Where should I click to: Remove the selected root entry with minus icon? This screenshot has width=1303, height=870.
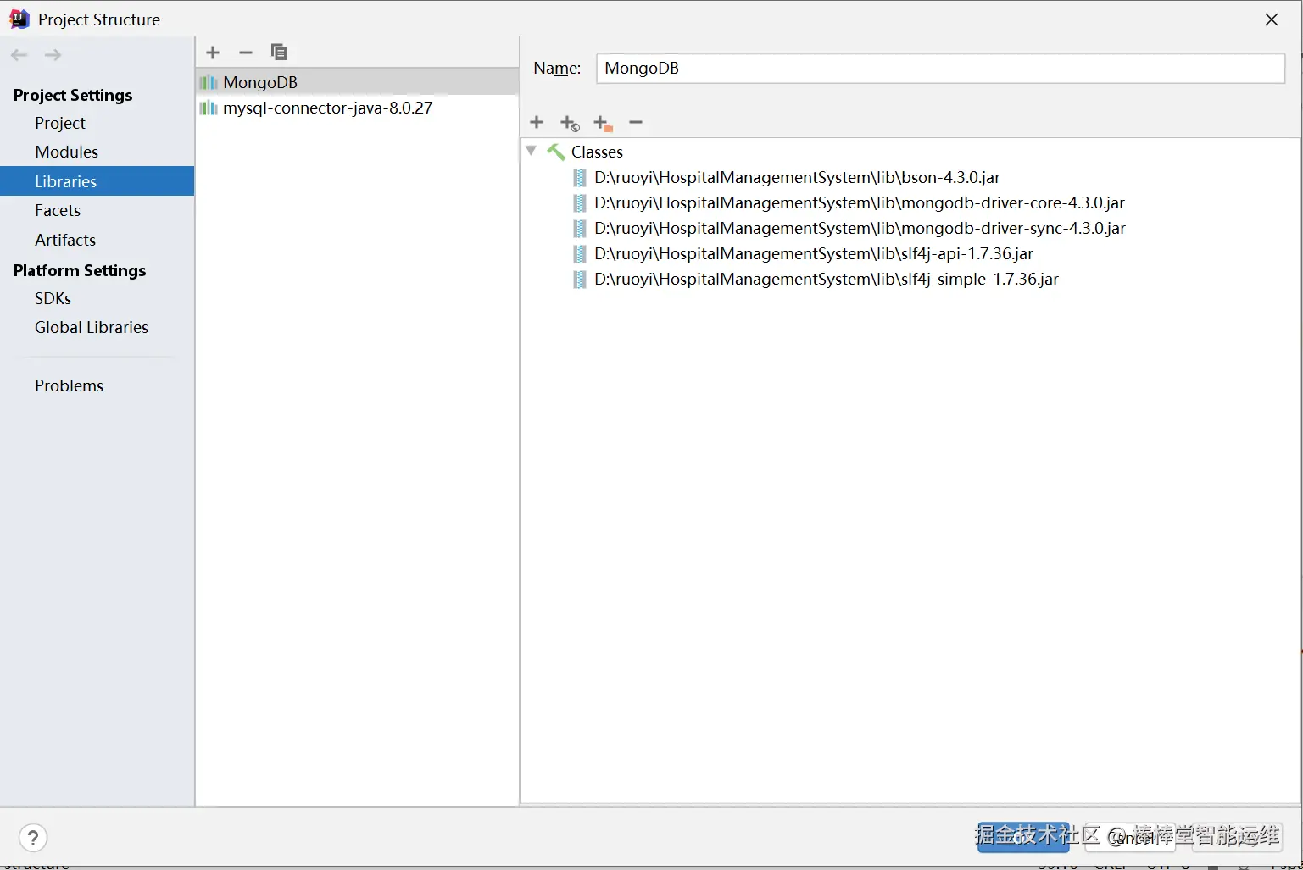click(636, 123)
